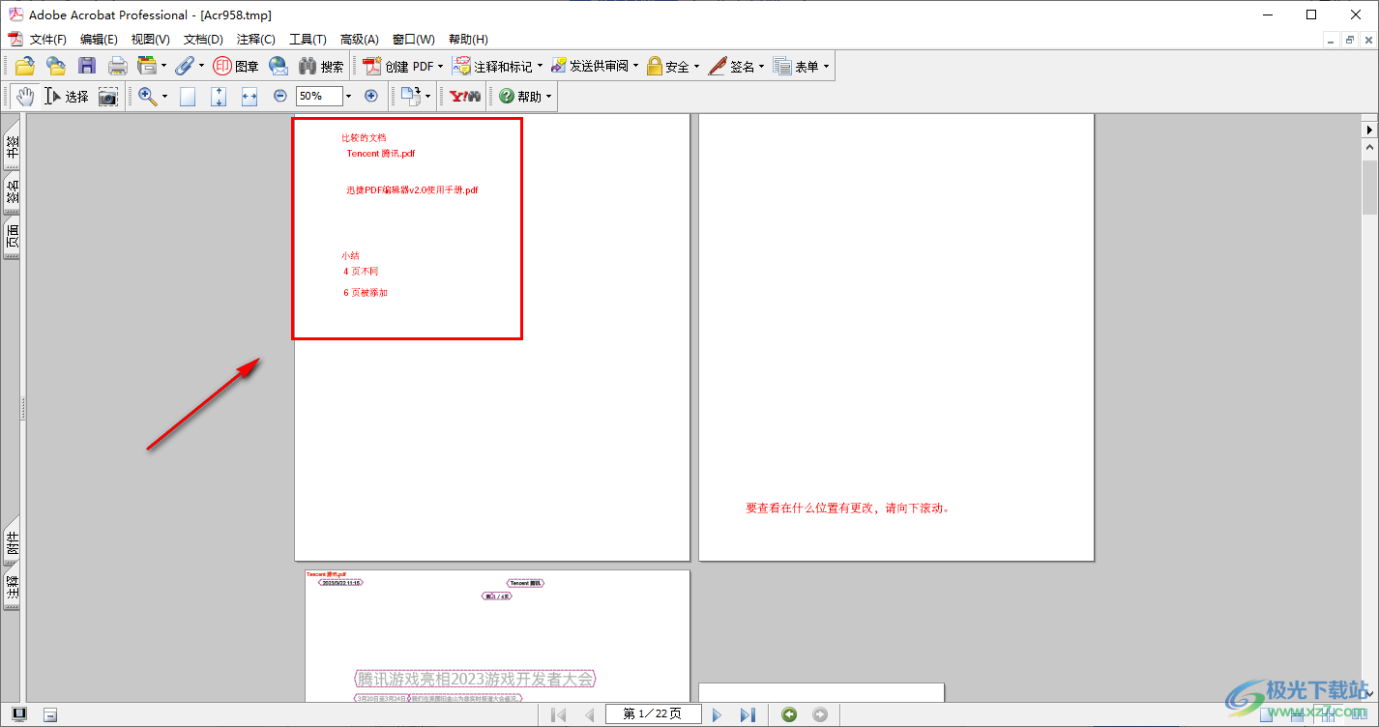
Task: Open 文件(F) menu
Action: (x=48, y=40)
